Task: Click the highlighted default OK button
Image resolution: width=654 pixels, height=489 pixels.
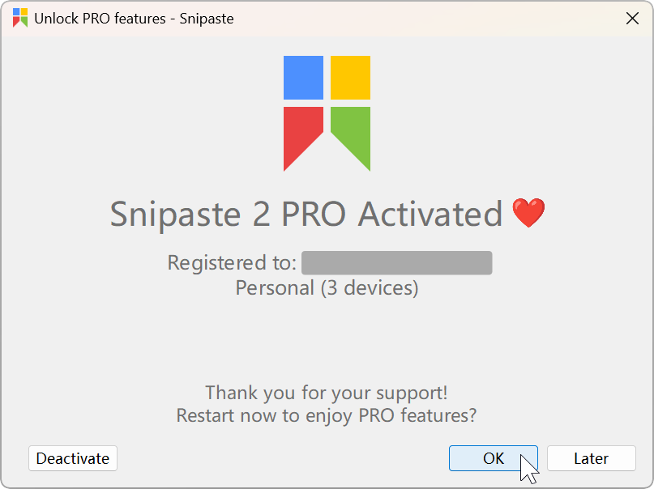Action: click(x=493, y=458)
